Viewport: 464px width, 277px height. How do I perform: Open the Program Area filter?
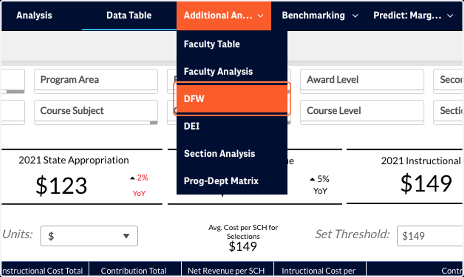tap(96, 81)
